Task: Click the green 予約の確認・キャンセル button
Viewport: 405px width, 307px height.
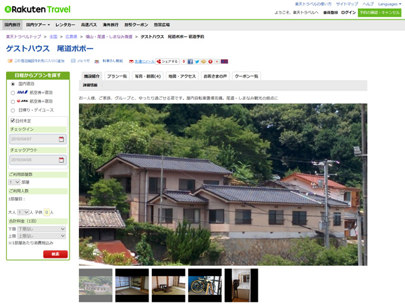Action: 381,12
